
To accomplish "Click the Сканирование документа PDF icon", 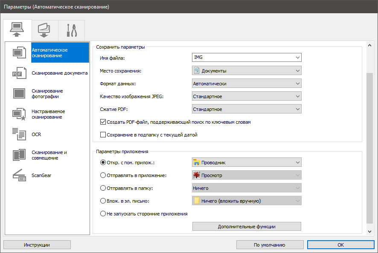I will (19, 73).
